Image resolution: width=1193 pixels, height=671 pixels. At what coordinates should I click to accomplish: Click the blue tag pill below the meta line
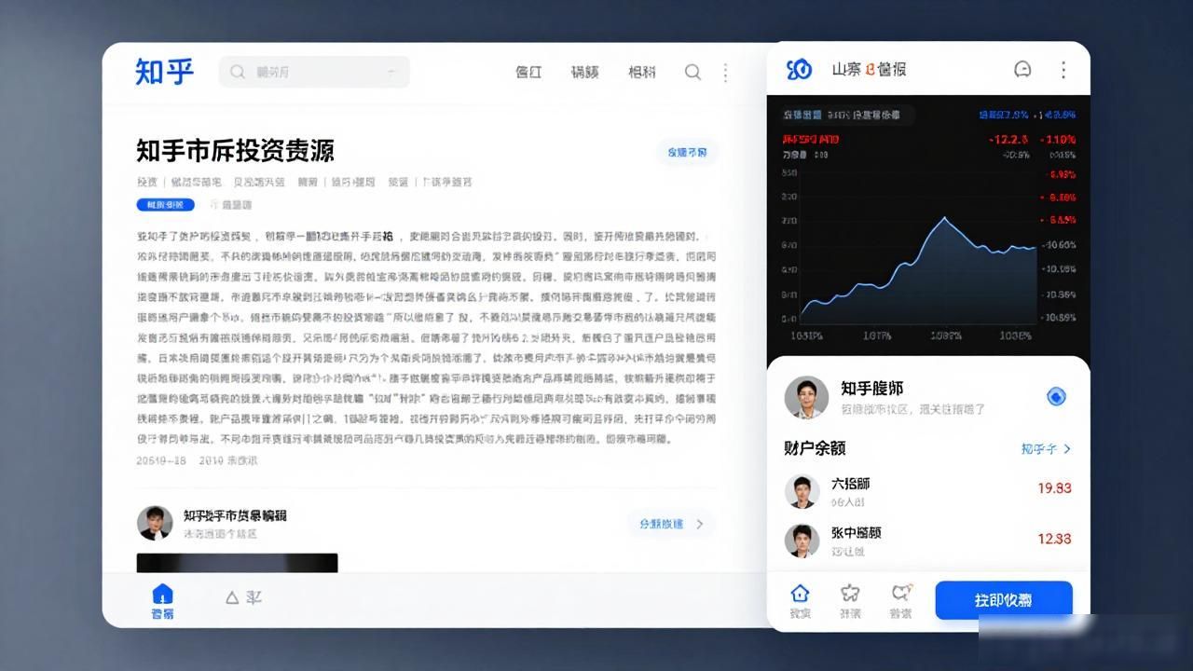pos(165,204)
